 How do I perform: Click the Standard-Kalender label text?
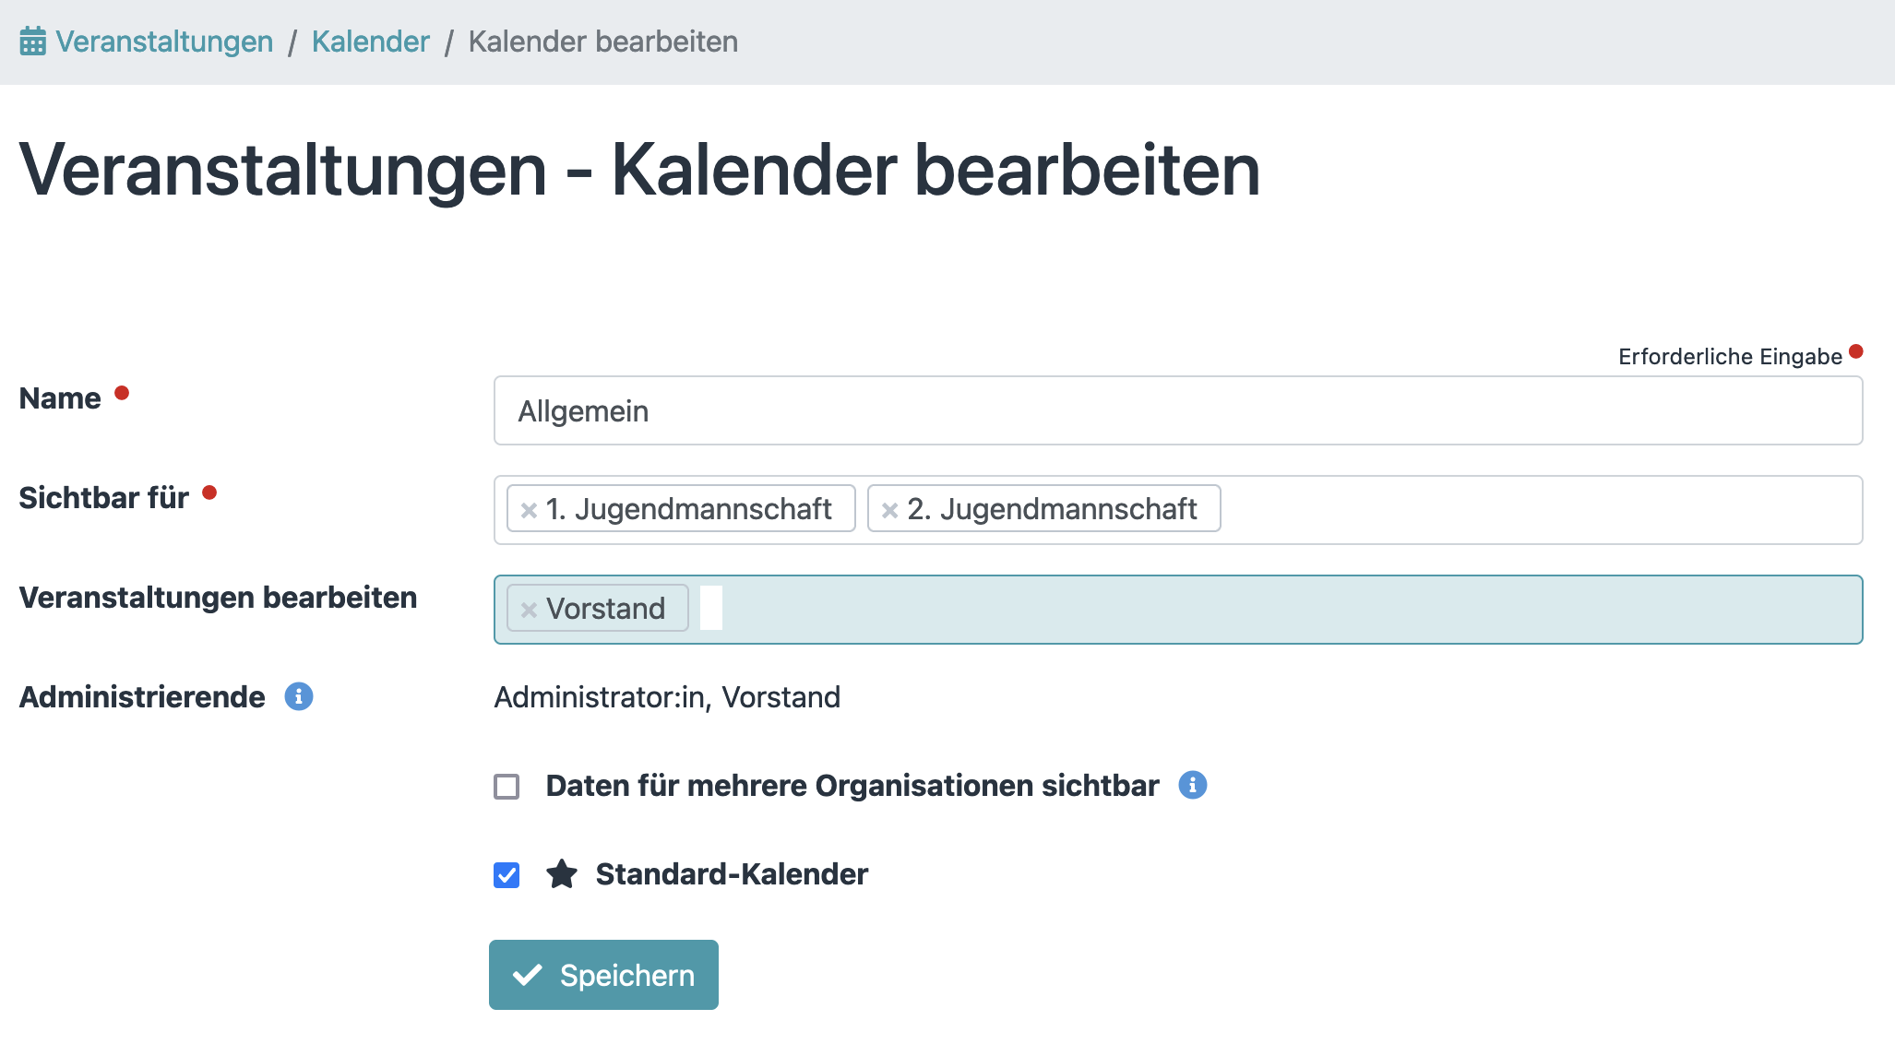(x=732, y=873)
